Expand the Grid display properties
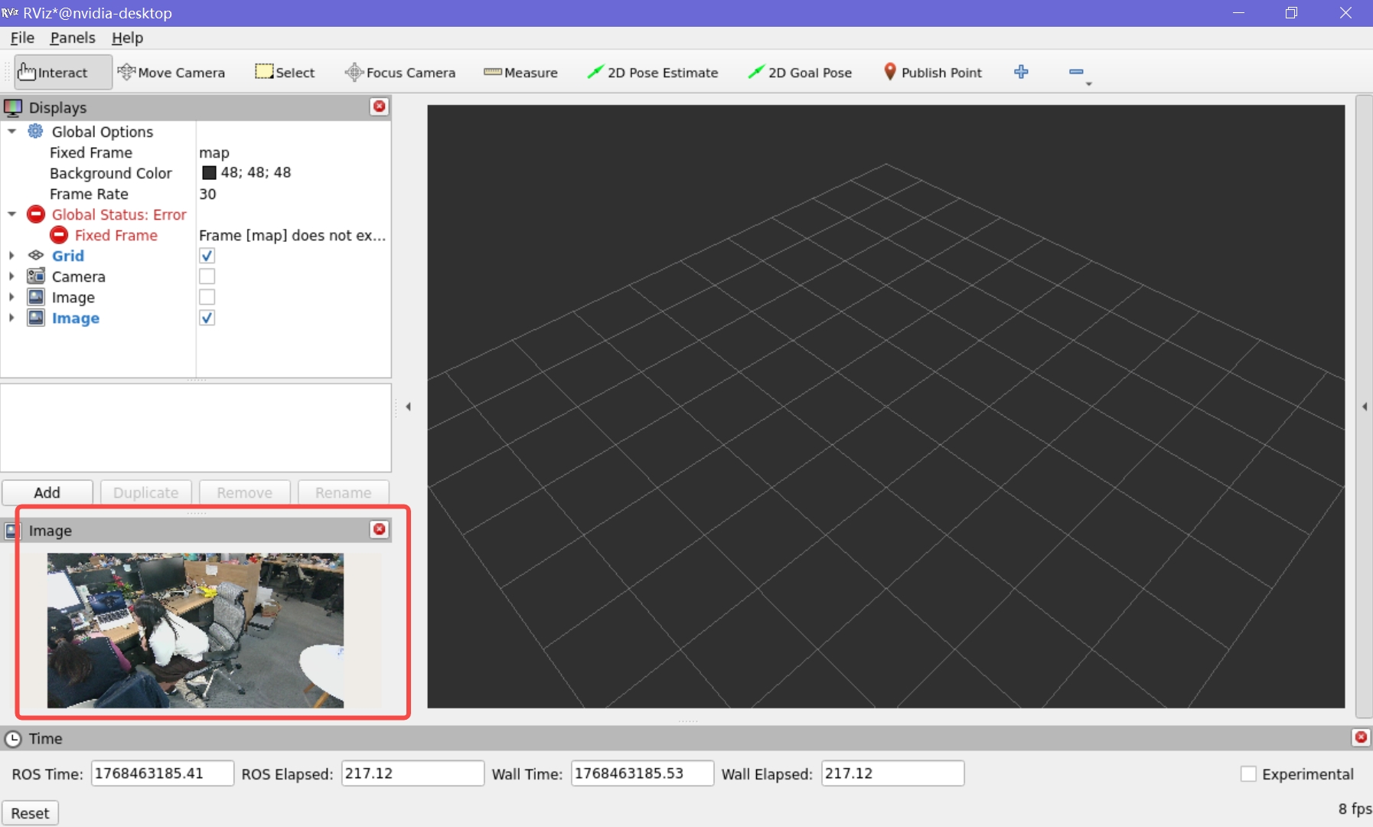 (12, 256)
